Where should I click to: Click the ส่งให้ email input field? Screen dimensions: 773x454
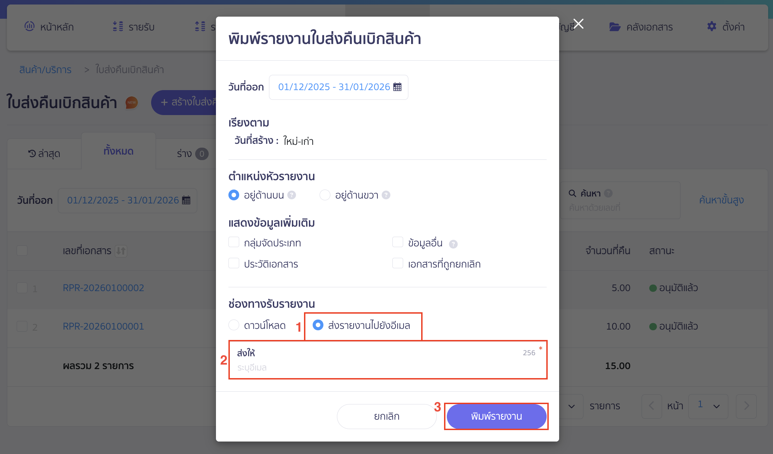[381, 367]
